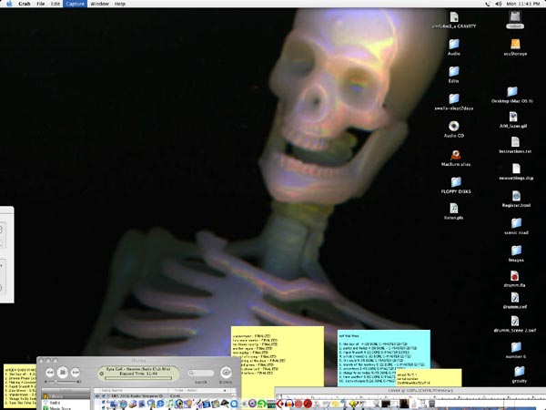Open the Images folder on the desktop

click(516, 251)
